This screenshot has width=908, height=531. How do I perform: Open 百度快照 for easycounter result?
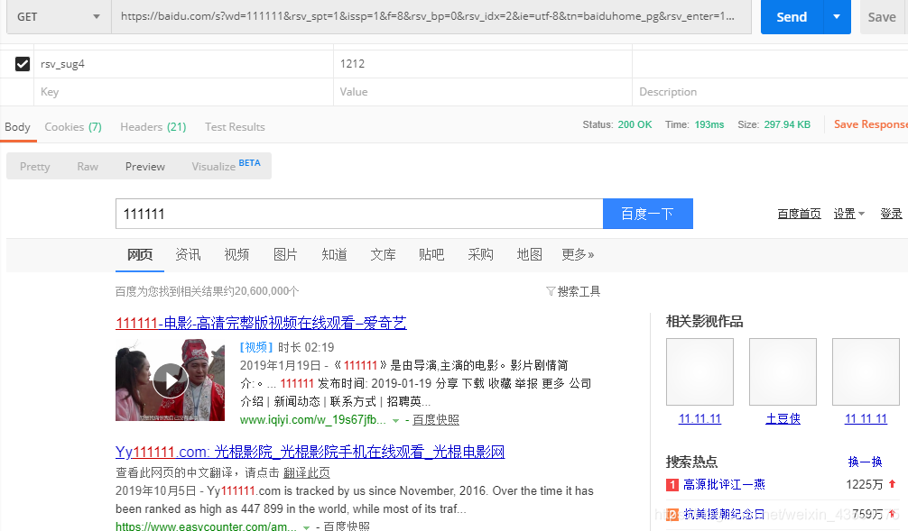pos(347,526)
